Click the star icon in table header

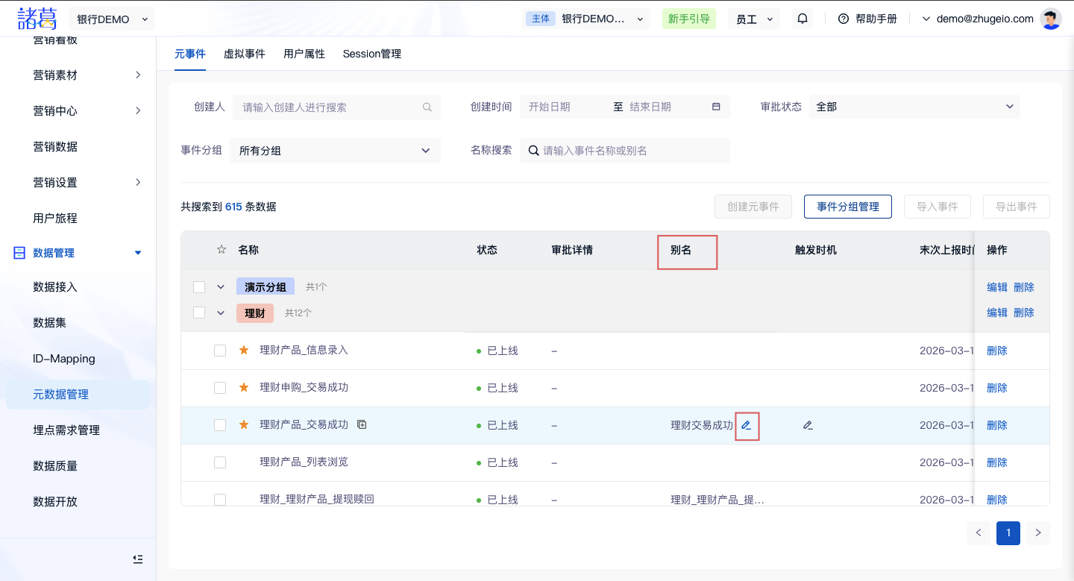(x=221, y=250)
